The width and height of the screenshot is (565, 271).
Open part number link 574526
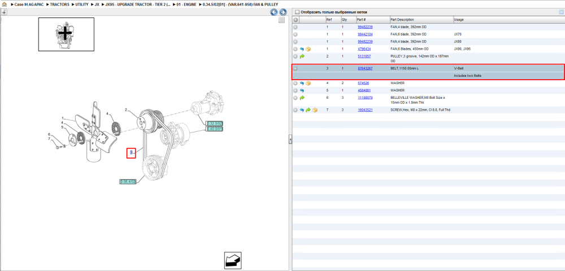coord(363,83)
